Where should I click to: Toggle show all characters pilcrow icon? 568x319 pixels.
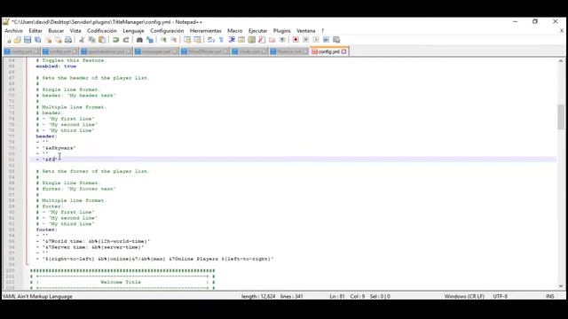[x=221, y=40]
